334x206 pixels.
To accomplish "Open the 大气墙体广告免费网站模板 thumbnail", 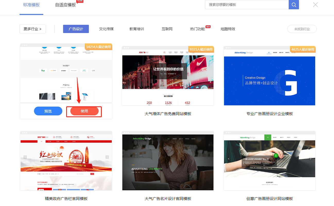I will pyautogui.click(x=168, y=76).
